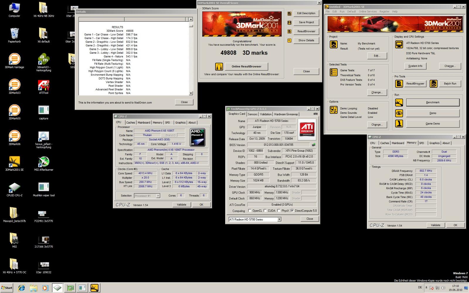This screenshot has height=293, width=469.
Task: Open the capture file on the desktop
Action: pos(44,112)
